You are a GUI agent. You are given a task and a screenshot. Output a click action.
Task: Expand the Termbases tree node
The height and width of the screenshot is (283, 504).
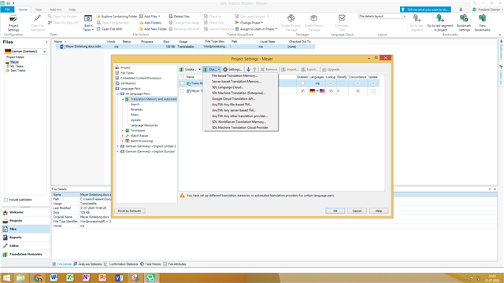[123, 130]
